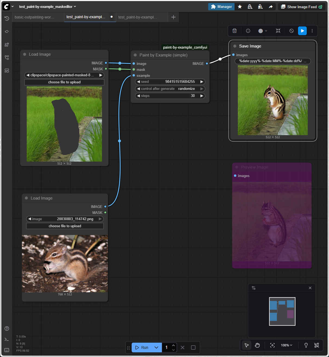329x357 pixels.
Task: Open the Manager button
Action: pyautogui.click(x=221, y=7)
